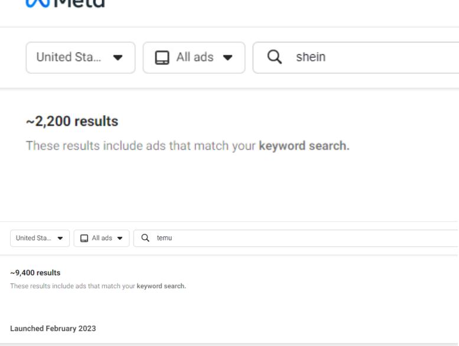This screenshot has width=459, height=346.
Task: Open the smaller 'United Sta...' country dropdown
Action: (x=40, y=239)
